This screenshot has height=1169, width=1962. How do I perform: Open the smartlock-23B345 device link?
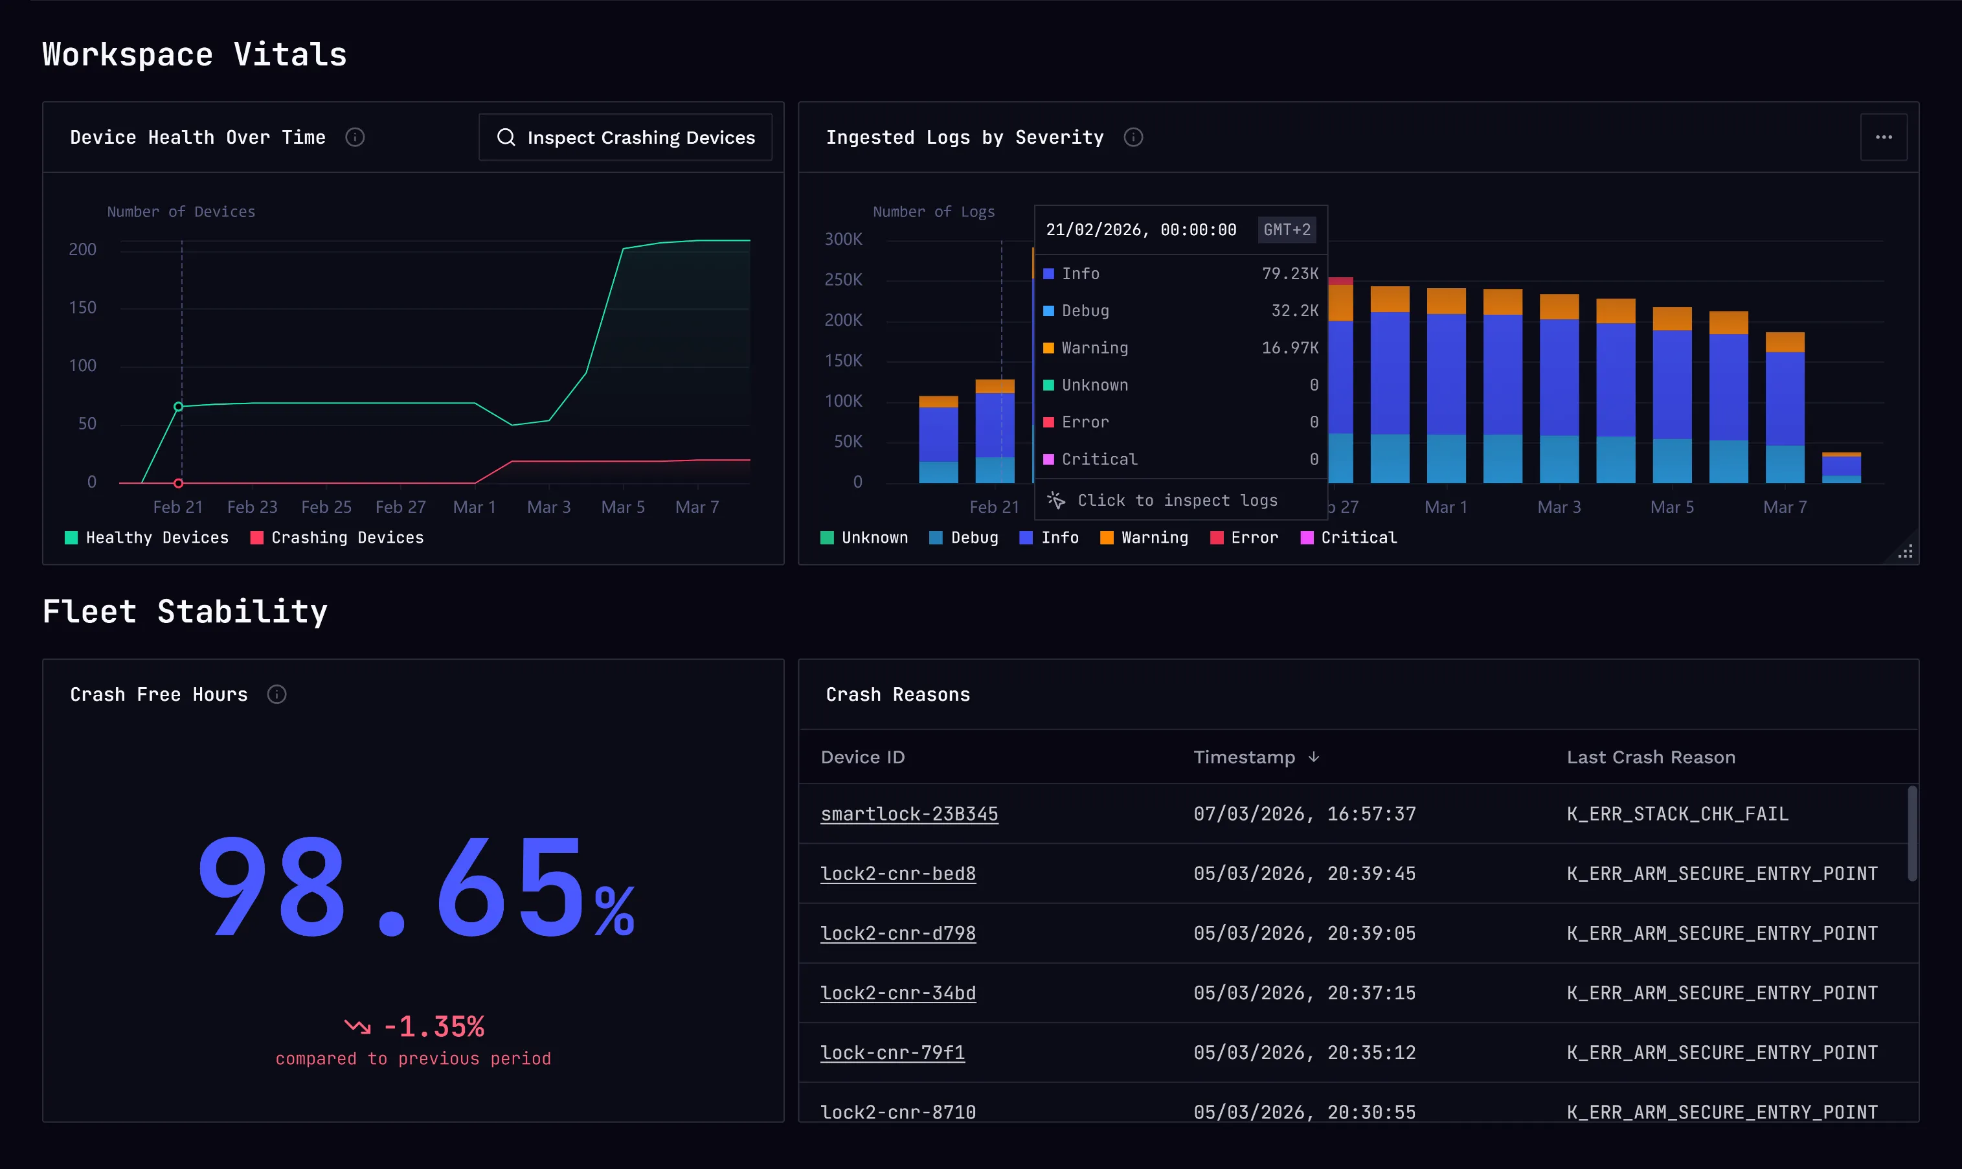[909, 813]
